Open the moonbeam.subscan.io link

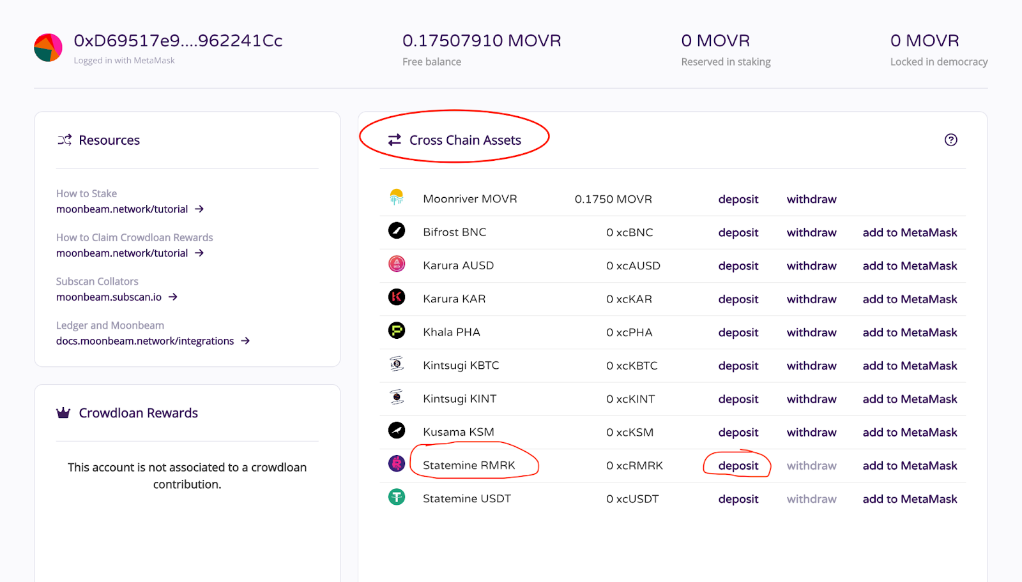109,297
